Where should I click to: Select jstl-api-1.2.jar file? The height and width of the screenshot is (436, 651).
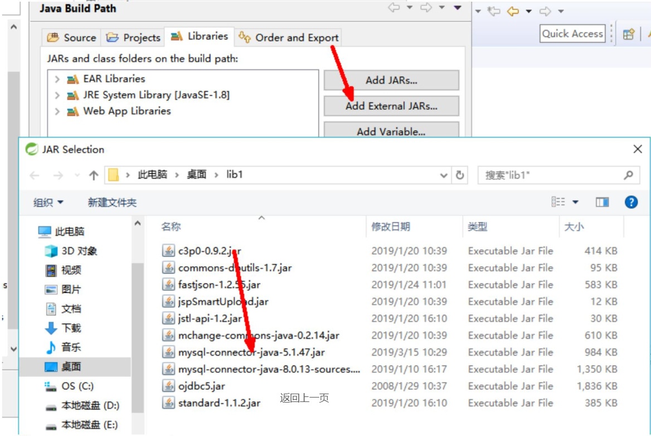point(202,318)
